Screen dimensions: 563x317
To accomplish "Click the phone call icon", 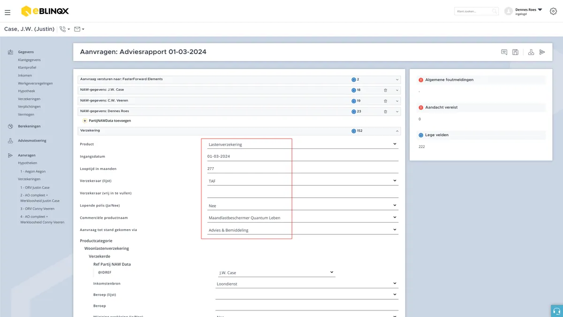I will tap(63, 29).
